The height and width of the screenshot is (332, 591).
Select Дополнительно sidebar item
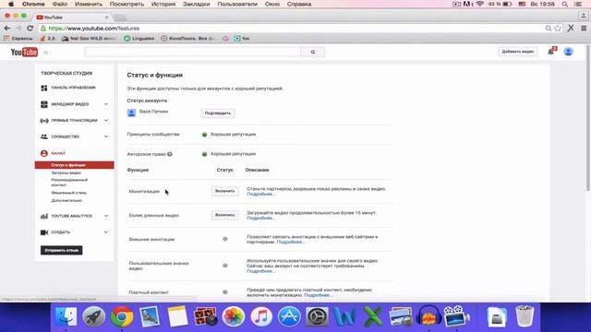tap(66, 201)
